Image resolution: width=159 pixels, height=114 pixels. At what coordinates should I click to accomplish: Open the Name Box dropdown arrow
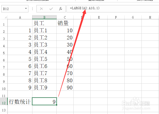[x=26, y=8]
